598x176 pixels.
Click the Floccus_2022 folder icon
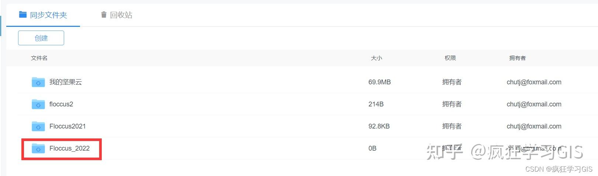point(38,148)
